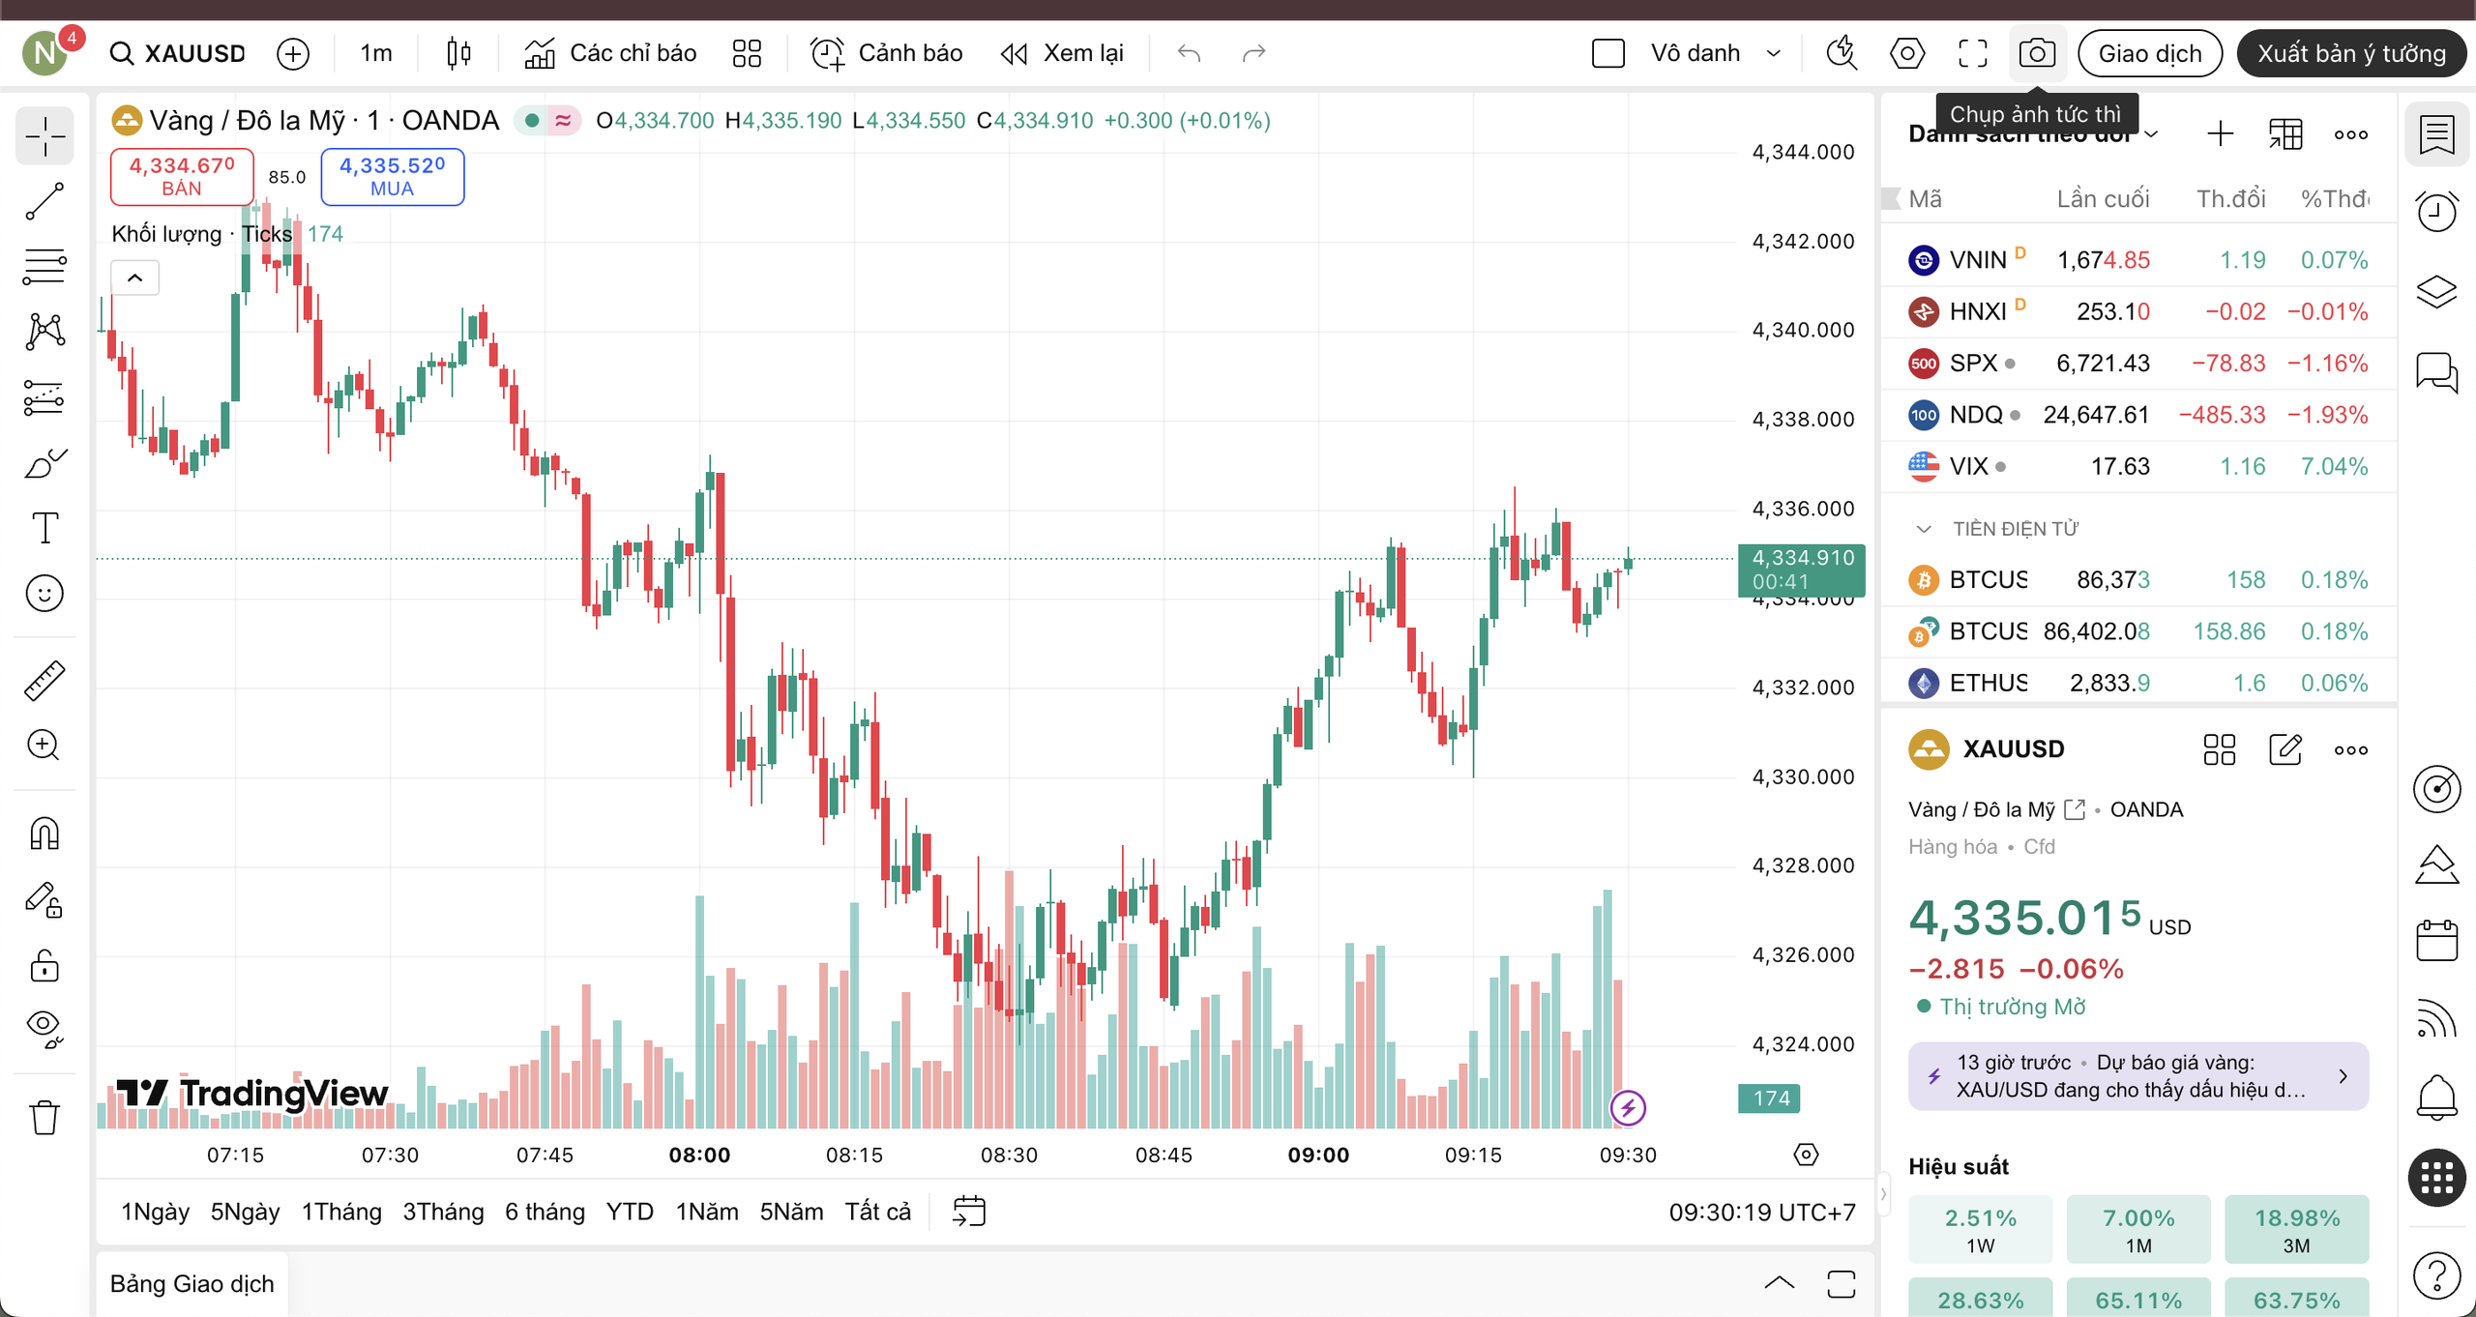The image size is (2476, 1317).
Task: Click the ruler measure tool
Action: point(44,681)
